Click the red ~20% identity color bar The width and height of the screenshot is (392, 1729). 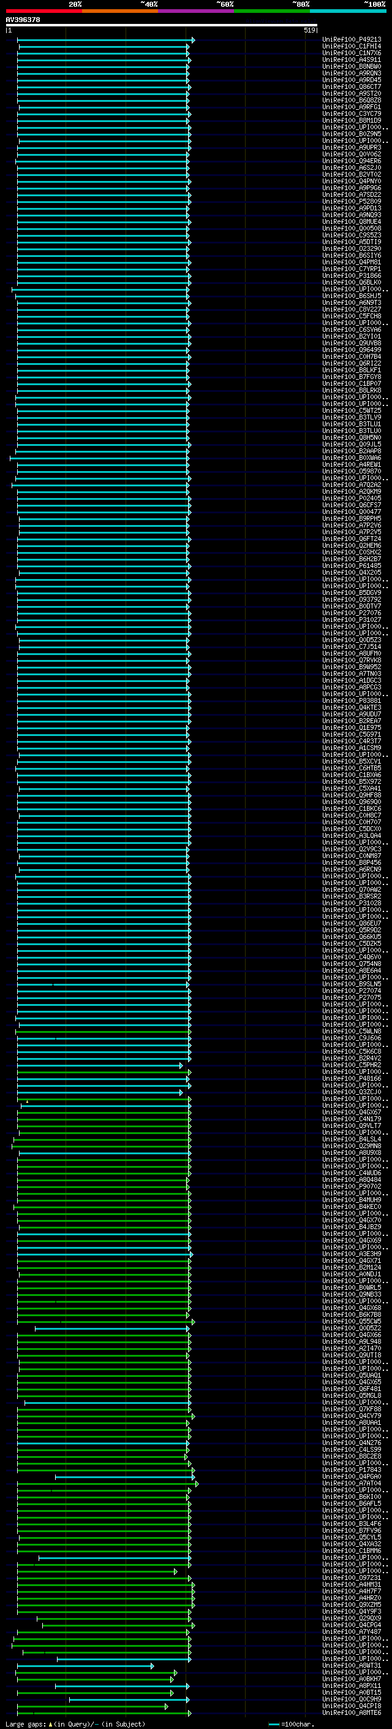point(43,11)
